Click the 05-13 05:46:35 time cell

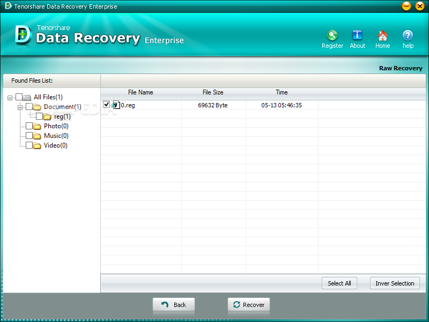click(x=282, y=105)
